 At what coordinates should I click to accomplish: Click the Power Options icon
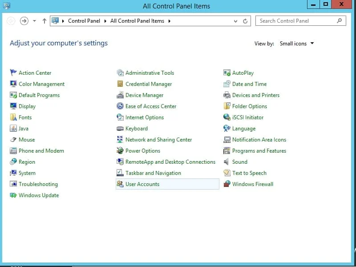(120, 150)
